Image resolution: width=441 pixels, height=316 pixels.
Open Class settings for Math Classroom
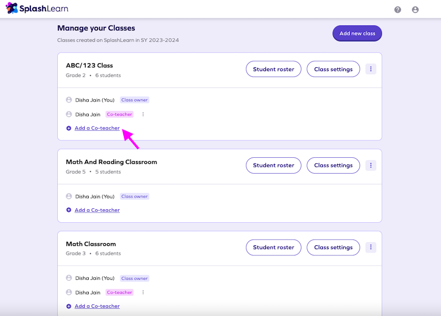coord(333,247)
